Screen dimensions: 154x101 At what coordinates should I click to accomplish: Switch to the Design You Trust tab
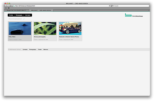coord(17,10)
